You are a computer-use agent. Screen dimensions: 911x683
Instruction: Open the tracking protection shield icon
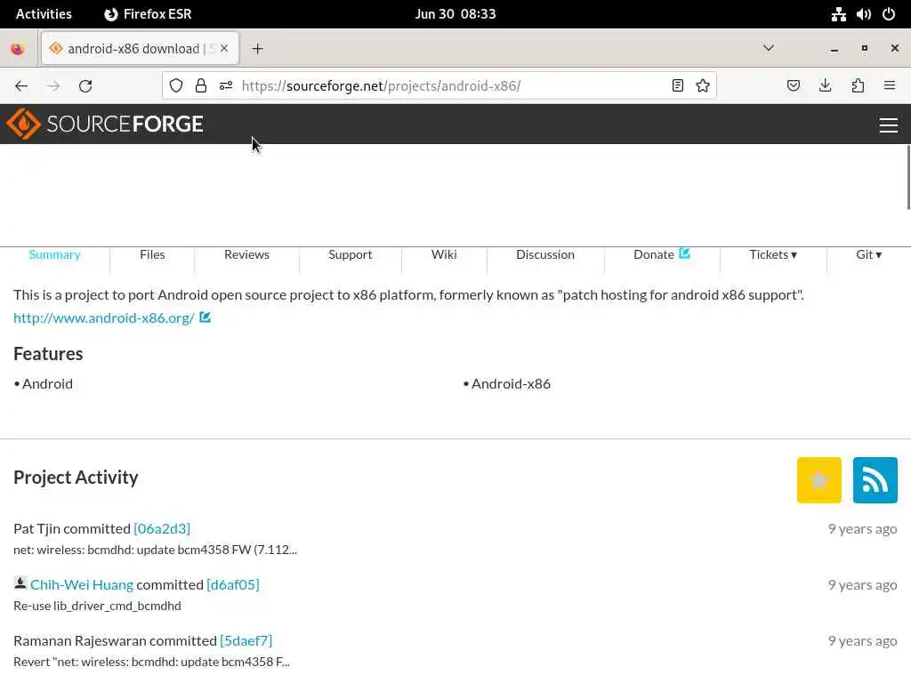(176, 86)
